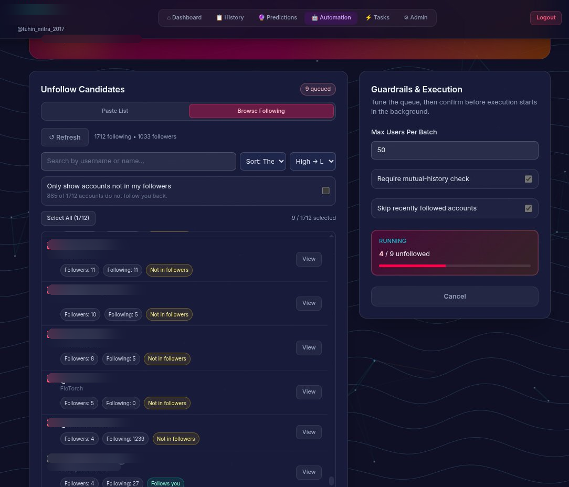Switch to the Paste List tab

115,111
